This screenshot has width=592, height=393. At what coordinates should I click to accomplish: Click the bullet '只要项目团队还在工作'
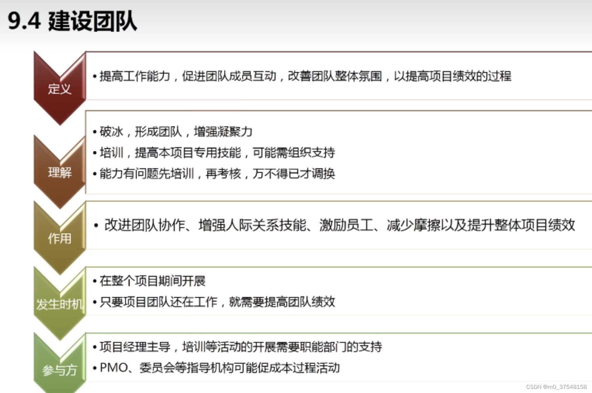point(214,302)
